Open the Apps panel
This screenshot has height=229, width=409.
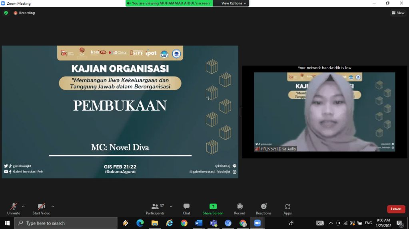click(x=287, y=208)
